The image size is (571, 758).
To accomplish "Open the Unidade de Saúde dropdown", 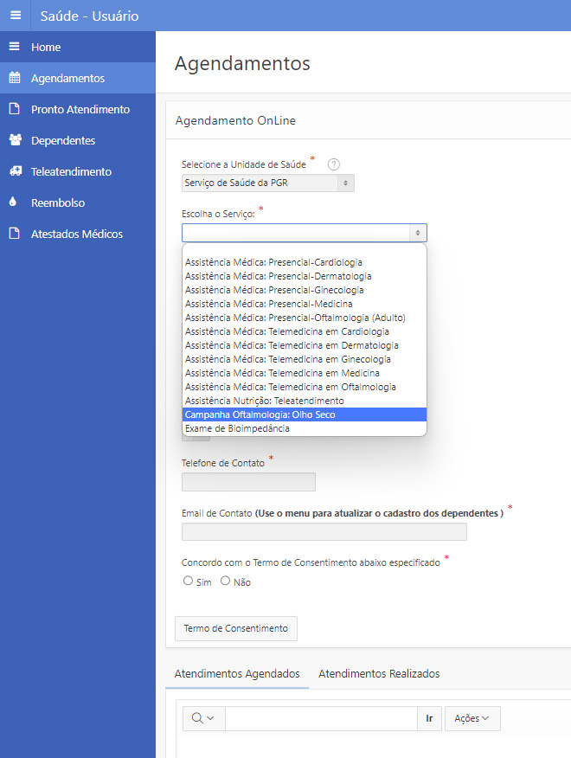I will coord(267,183).
